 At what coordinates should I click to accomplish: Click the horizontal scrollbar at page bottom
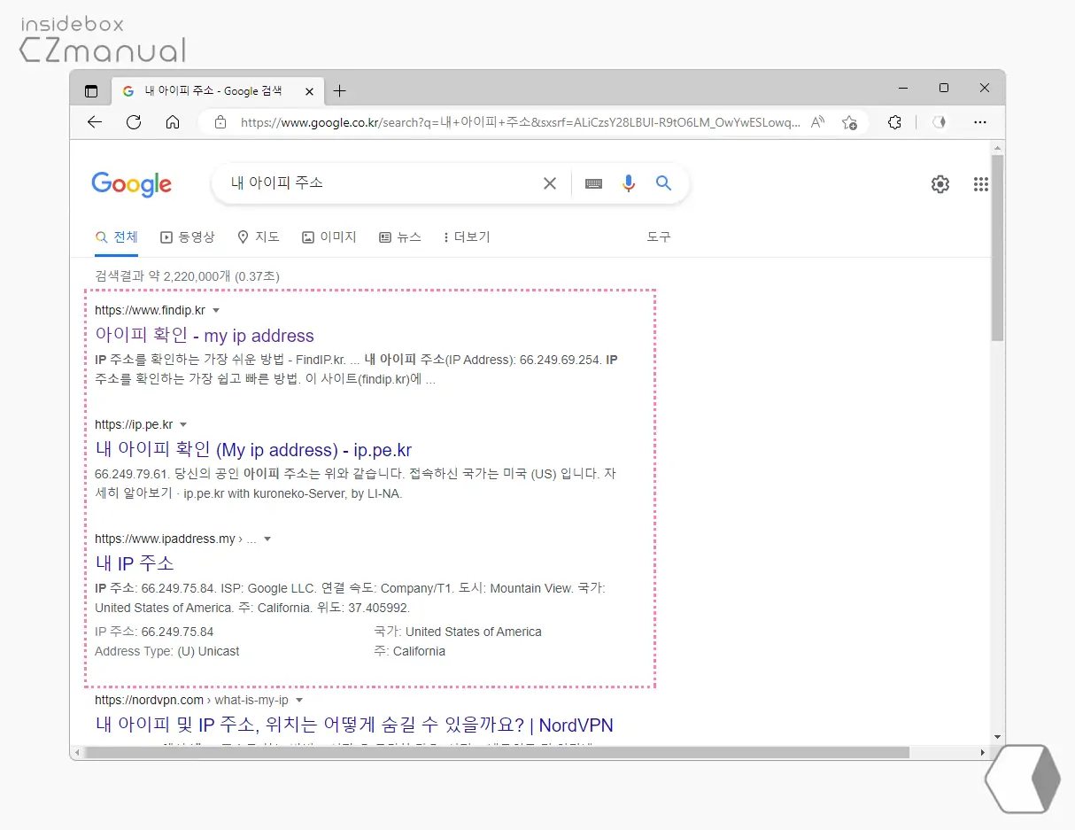(x=496, y=752)
